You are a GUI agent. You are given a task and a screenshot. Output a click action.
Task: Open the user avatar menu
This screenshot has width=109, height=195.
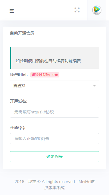click(97, 10)
